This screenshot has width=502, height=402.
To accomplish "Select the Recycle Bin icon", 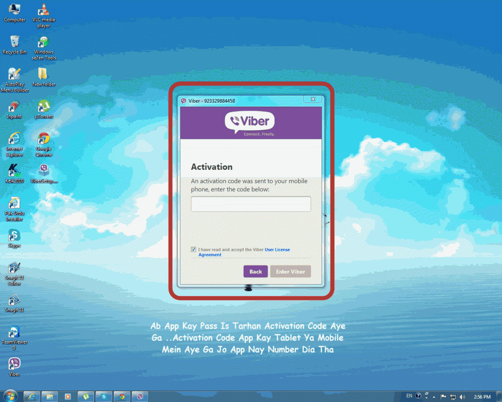I will (14, 45).
